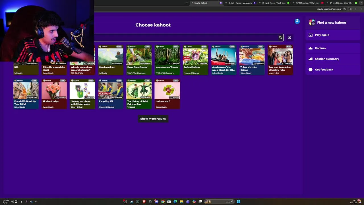364x205 pixels.
Task: Open the File Explorer taskbar icon
Action: (181, 202)
